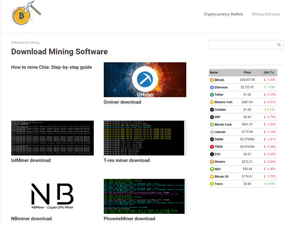Open the PhoenixMiner download link
Viewport: 284px width, 225px height.
pos(129,219)
